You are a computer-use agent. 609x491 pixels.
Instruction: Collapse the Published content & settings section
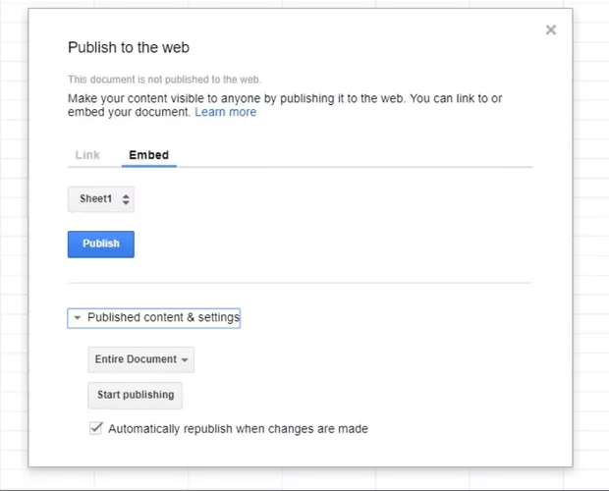(x=162, y=318)
